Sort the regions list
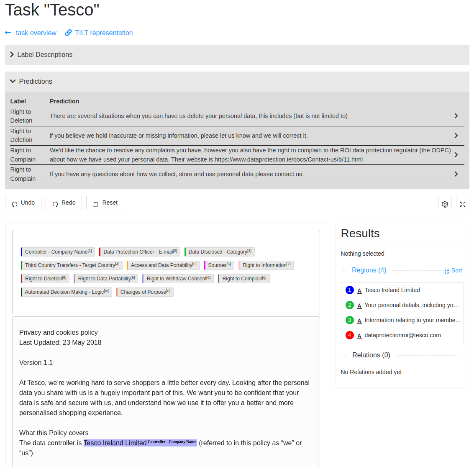This screenshot has height=467, width=474. [453, 271]
